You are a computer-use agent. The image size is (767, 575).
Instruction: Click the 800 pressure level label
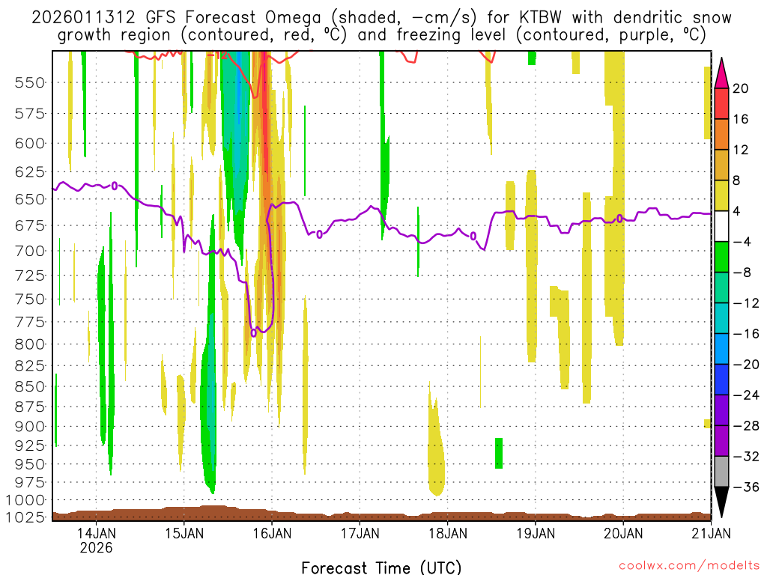[x=30, y=344]
